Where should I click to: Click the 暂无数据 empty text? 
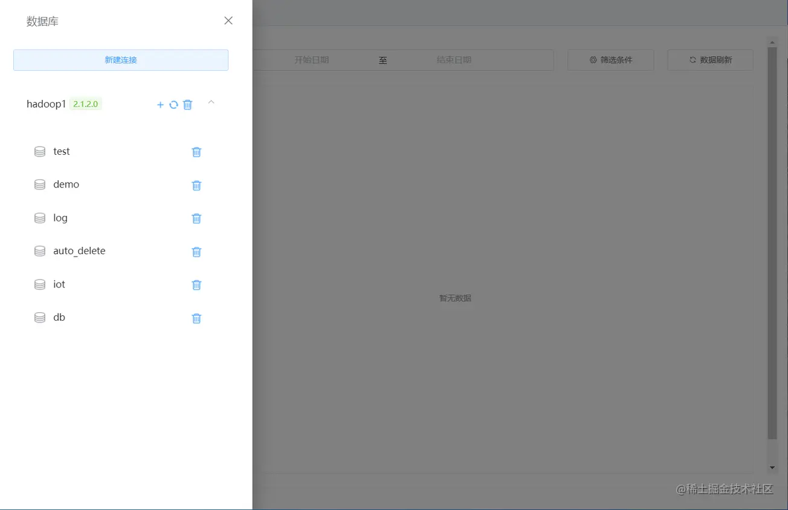point(455,298)
